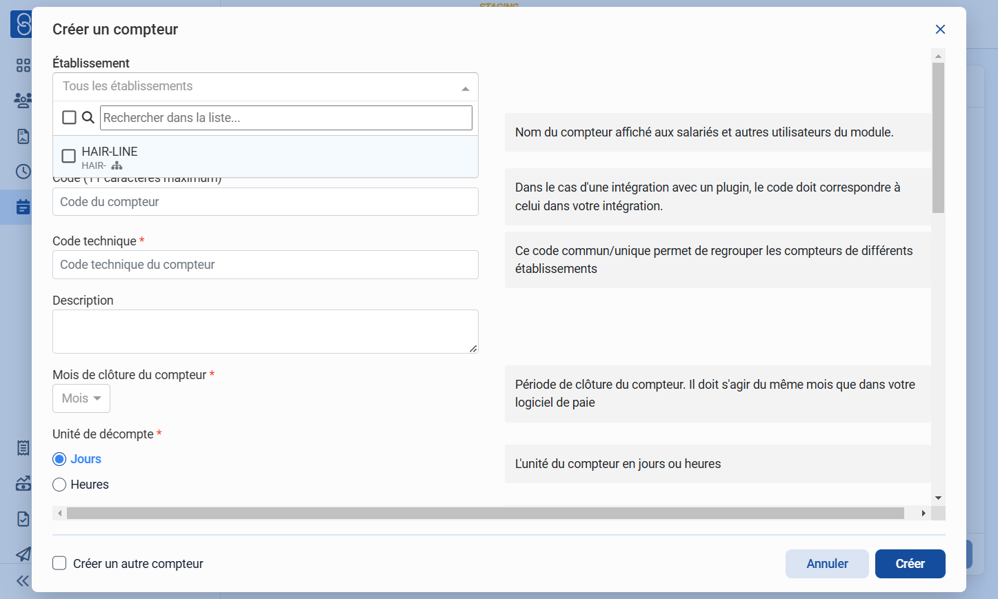Click the Code technique du compteur field
The height and width of the screenshot is (599, 998).
[x=266, y=265]
